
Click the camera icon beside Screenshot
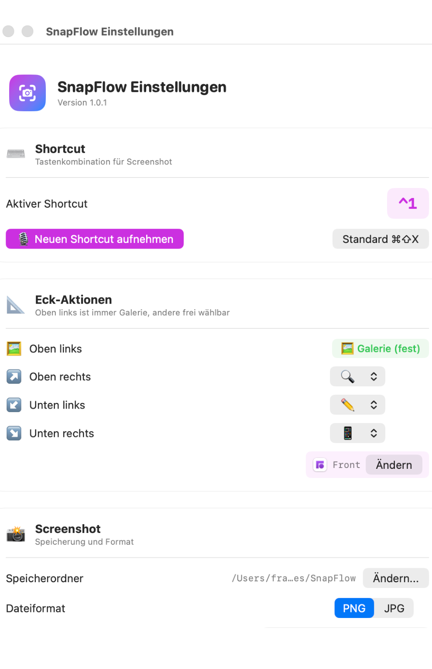16,534
